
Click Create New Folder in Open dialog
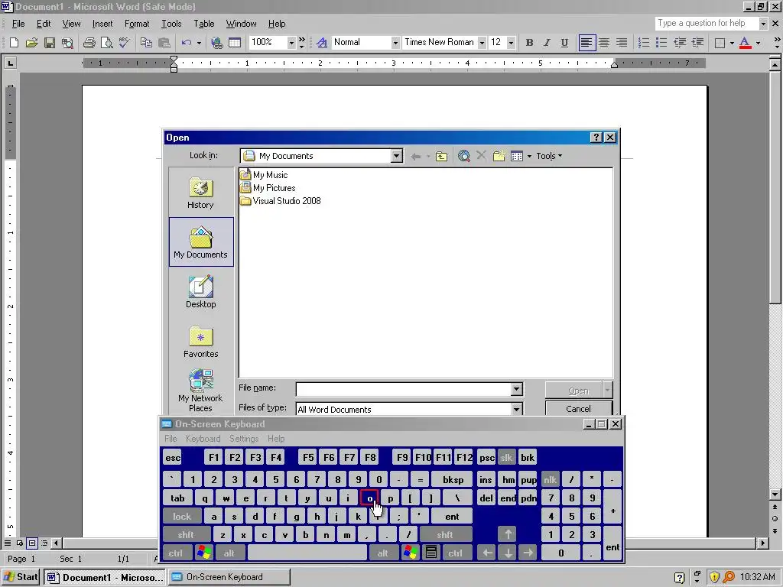(x=499, y=156)
